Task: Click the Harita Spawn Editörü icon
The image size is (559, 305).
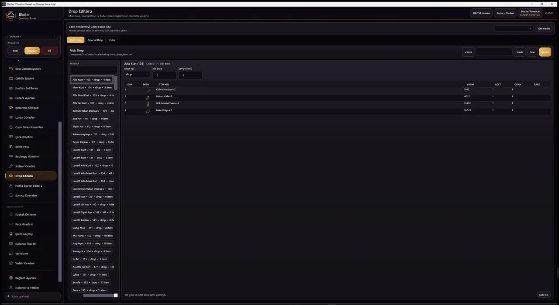Action: (11, 186)
